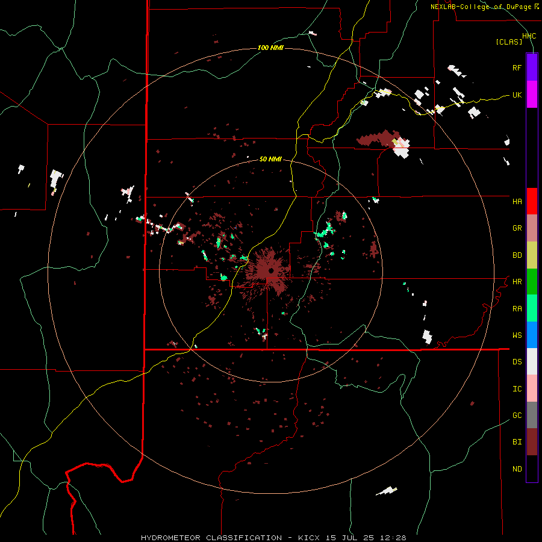The width and height of the screenshot is (542, 542).
Task: Click the UK legend label
Action: (x=517, y=95)
